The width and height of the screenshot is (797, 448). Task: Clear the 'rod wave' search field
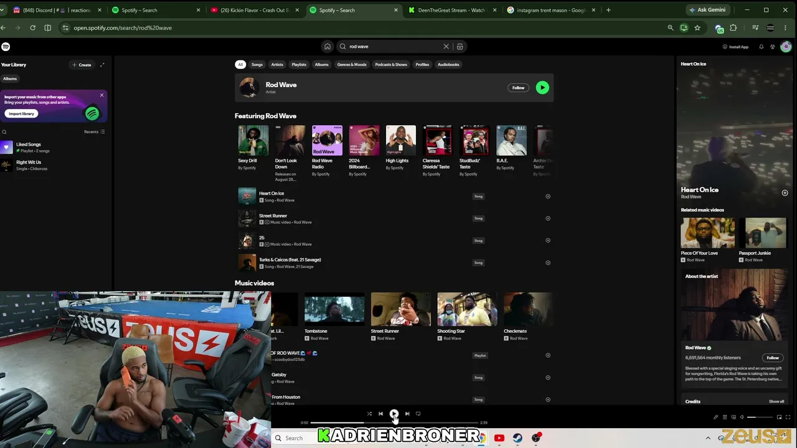tap(446, 47)
